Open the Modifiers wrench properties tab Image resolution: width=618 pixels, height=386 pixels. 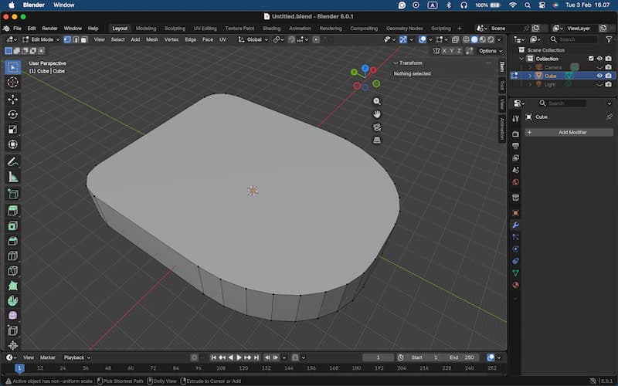click(515, 225)
